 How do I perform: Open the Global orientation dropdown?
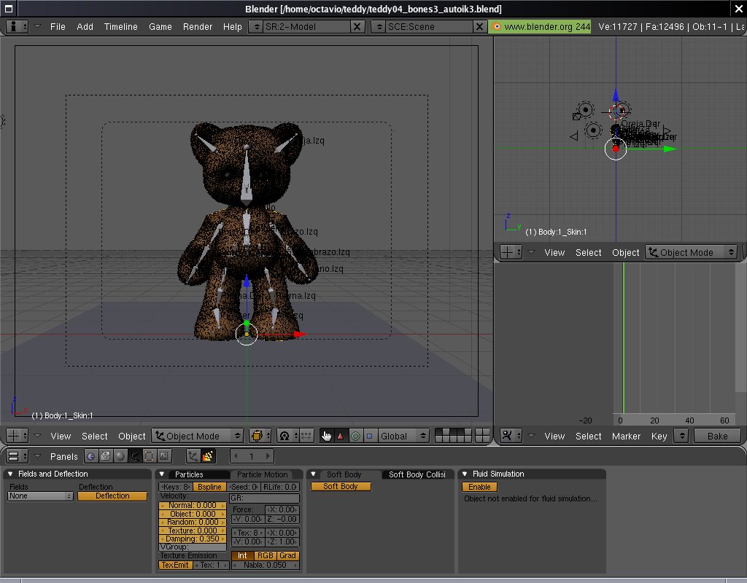click(403, 436)
